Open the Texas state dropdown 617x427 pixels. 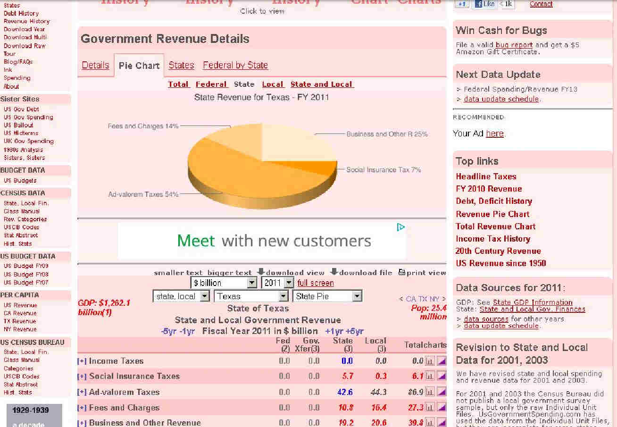point(283,296)
